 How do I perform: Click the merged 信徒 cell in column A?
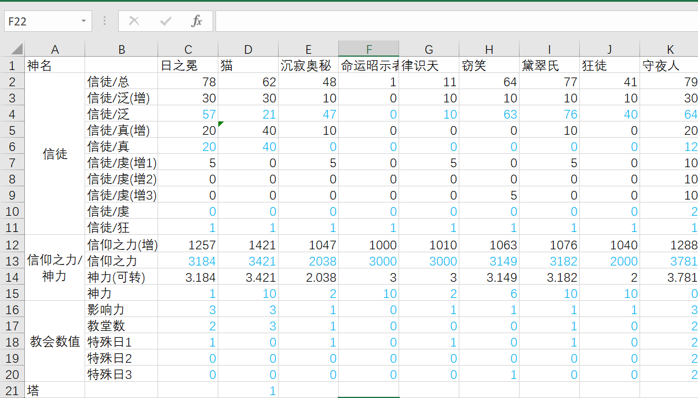click(55, 154)
